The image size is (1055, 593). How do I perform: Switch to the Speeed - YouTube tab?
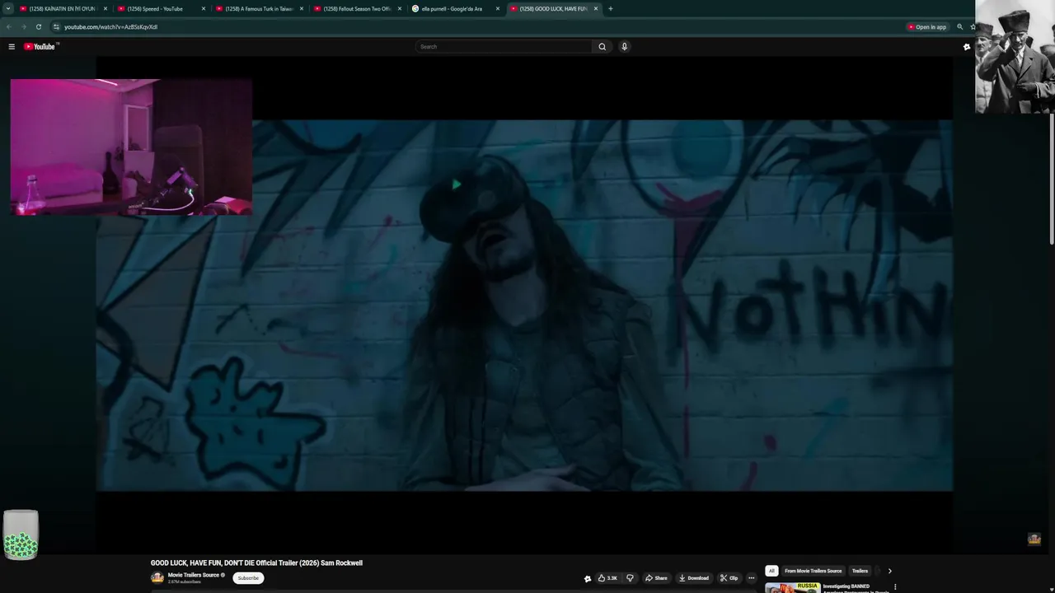[x=159, y=9]
